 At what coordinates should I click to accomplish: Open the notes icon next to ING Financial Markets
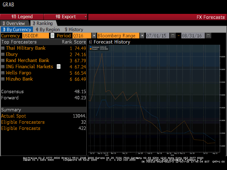coord(59,66)
